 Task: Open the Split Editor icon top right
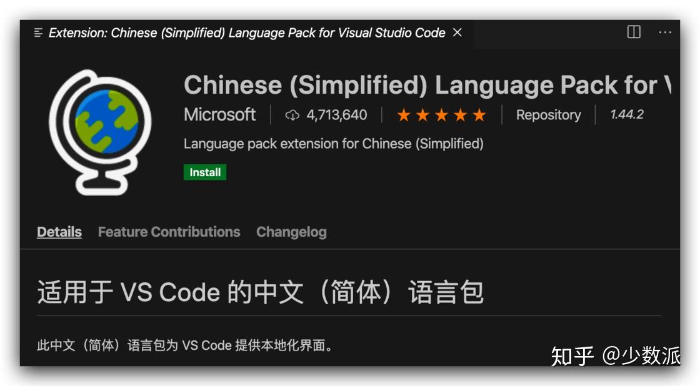pyautogui.click(x=633, y=32)
